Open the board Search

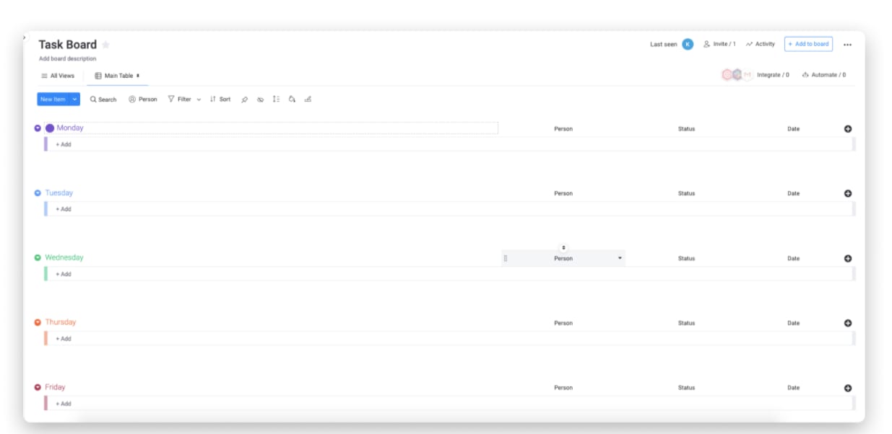pyautogui.click(x=101, y=100)
